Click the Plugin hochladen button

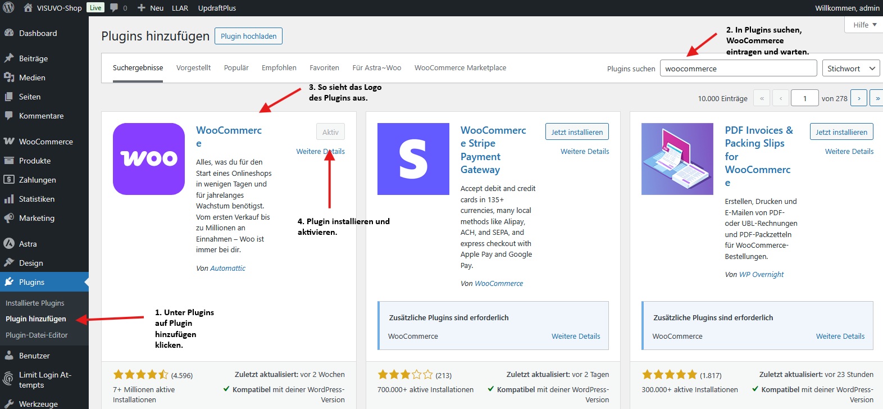pyautogui.click(x=248, y=36)
